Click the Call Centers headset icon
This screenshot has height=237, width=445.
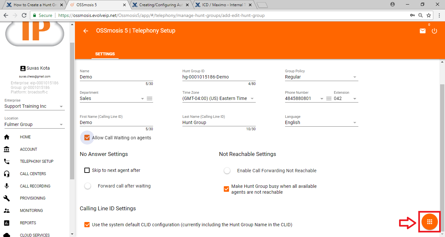pyautogui.click(x=7, y=174)
